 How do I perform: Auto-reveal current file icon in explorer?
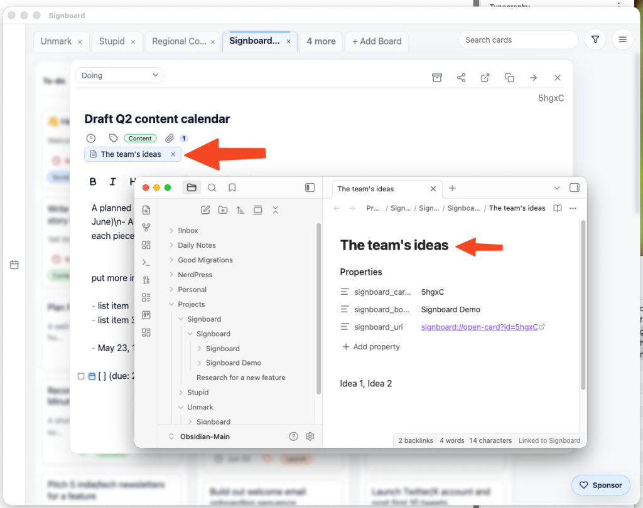tap(258, 210)
